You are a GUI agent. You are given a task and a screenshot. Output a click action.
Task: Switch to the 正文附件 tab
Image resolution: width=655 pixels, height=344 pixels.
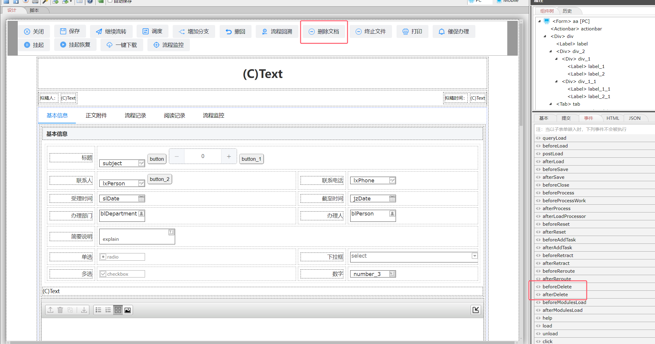[96, 116]
